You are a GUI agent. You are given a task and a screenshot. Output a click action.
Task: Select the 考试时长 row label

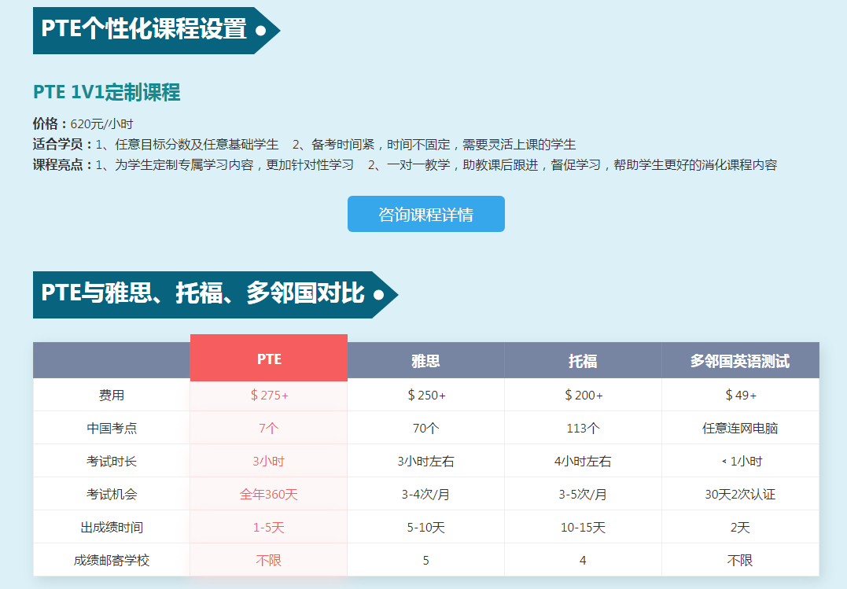point(112,461)
